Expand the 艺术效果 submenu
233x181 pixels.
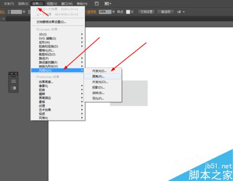(x=58, y=110)
